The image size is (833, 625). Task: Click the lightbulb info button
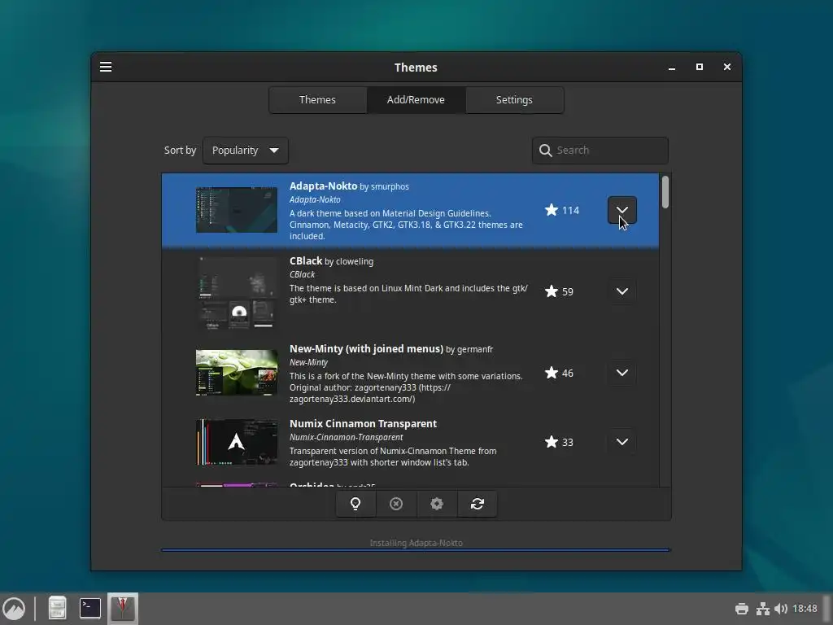[x=355, y=503]
